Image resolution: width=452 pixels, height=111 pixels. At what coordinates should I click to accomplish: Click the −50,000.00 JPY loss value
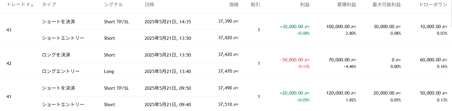[295, 60]
